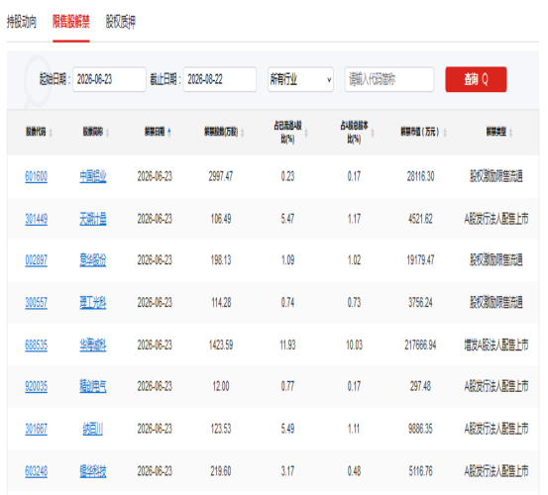Screen dimensions: 548x495
Task: Toggle 解禁日期 ascending sort arrow
Action: click(x=169, y=133)
